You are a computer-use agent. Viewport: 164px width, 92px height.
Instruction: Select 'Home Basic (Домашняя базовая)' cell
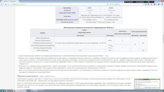43,48
